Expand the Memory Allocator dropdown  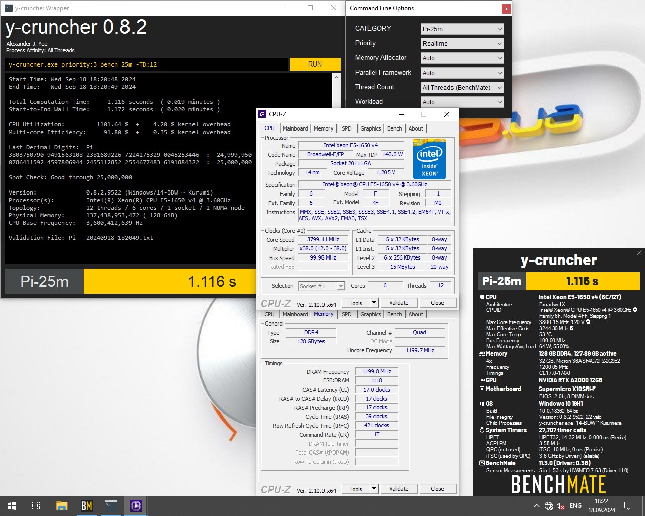tap(462, 58)
